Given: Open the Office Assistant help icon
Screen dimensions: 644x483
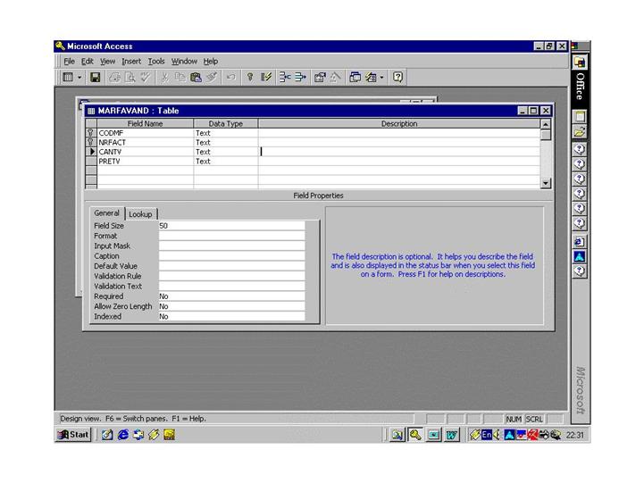Looking at the screenshot, I should coord(397,77).
